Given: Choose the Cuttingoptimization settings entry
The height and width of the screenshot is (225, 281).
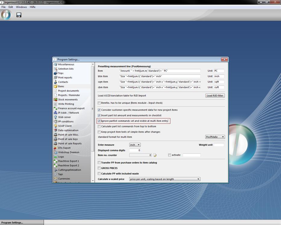Looking at the screenshot, I should [69, 170].
